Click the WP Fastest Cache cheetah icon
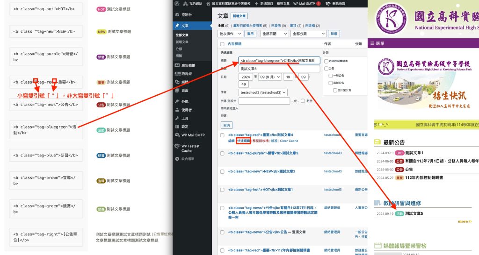This screenshot has width=479, height=255. pyautogui.click(x=177, y=146)
